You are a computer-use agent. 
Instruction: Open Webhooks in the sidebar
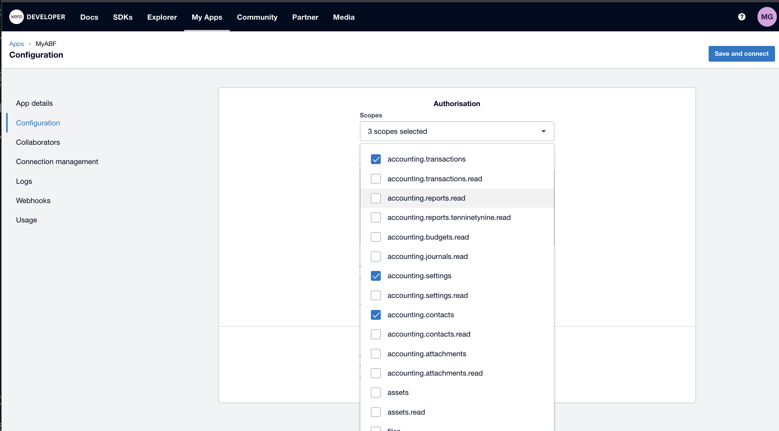click(x=33, y=201)
